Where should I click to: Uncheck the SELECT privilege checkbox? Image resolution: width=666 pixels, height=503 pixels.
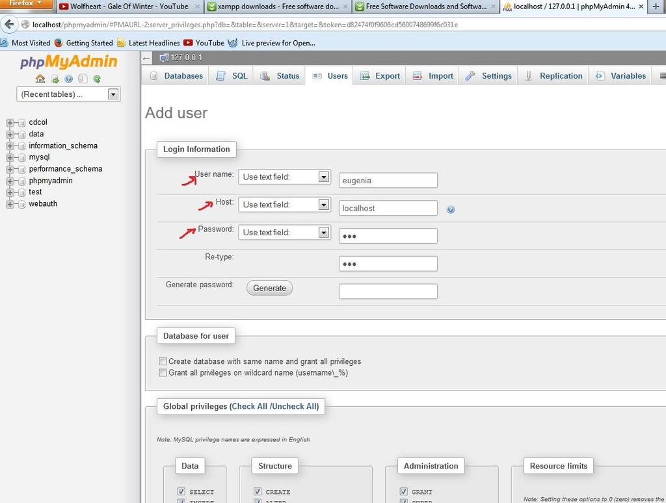point(181,491)
